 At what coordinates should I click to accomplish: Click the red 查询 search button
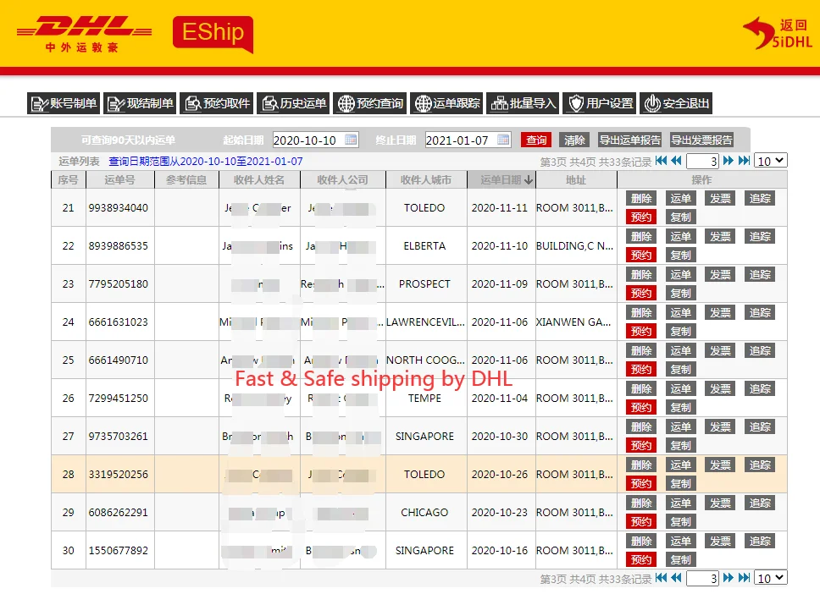coord(536,139)
